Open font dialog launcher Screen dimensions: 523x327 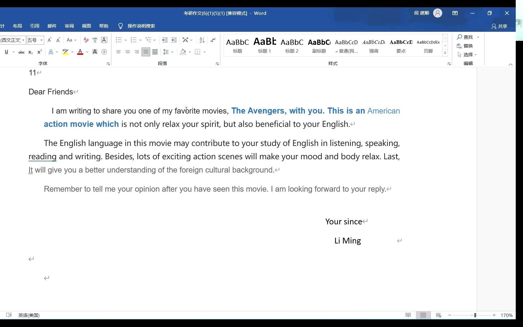click(108, 64)
